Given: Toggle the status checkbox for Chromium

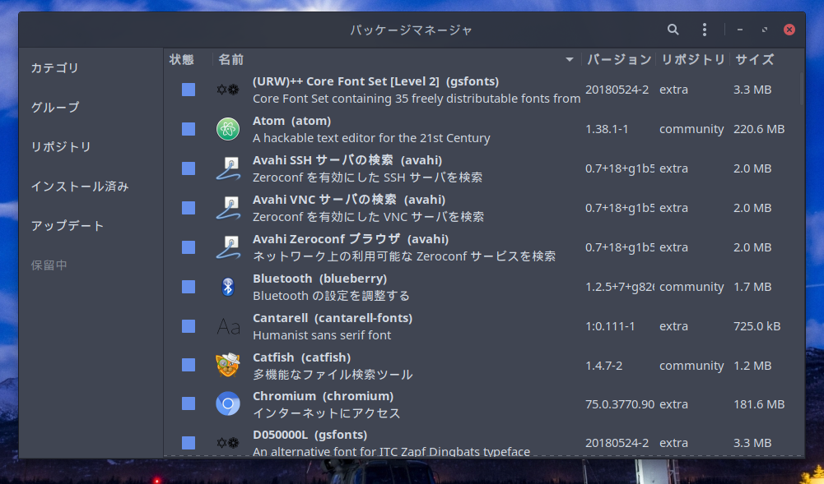Looking at the screenshot, I should (189, 403).
